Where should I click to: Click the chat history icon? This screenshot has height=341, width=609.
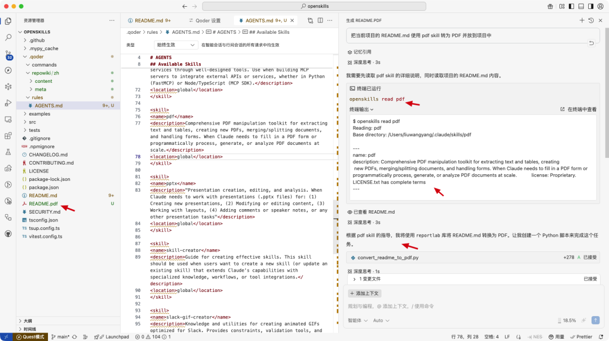pyautogui.click(x=591, y=20)
